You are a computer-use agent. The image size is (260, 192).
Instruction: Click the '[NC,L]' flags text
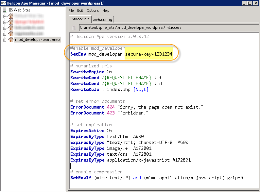tap(141, 90)
